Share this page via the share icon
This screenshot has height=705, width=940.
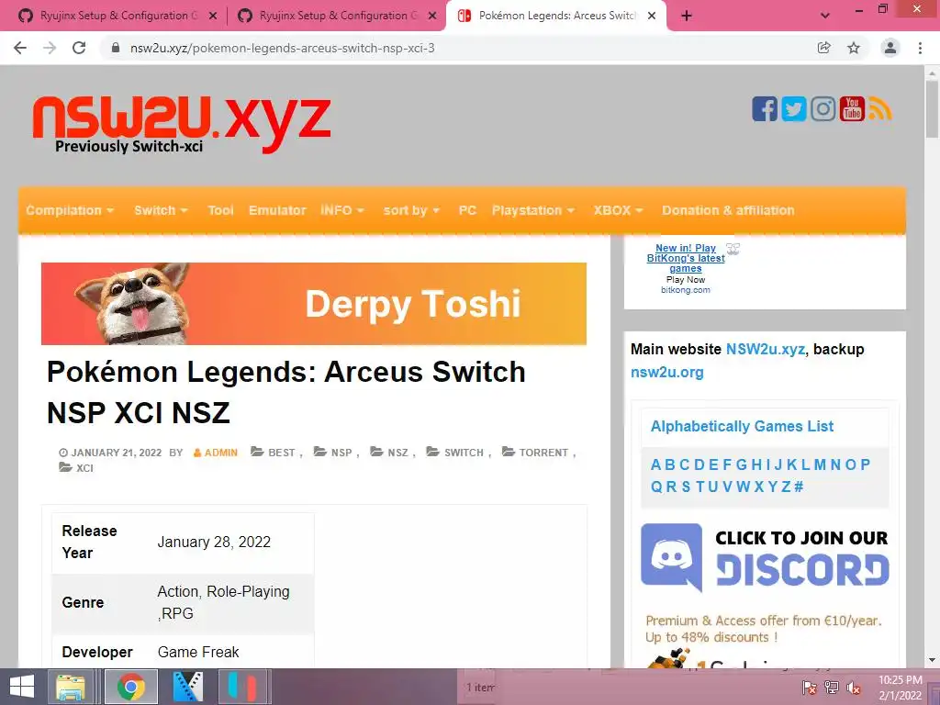point(824,48)
